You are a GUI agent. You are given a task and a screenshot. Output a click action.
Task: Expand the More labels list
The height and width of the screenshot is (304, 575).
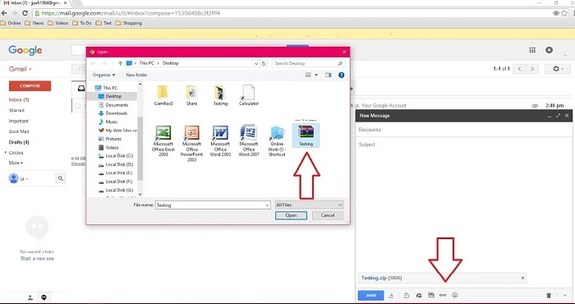(x=16, y=163)
